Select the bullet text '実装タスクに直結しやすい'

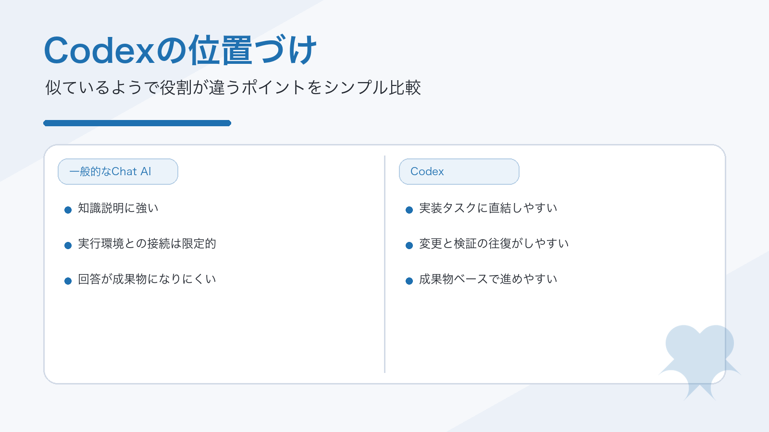(488, 208)
